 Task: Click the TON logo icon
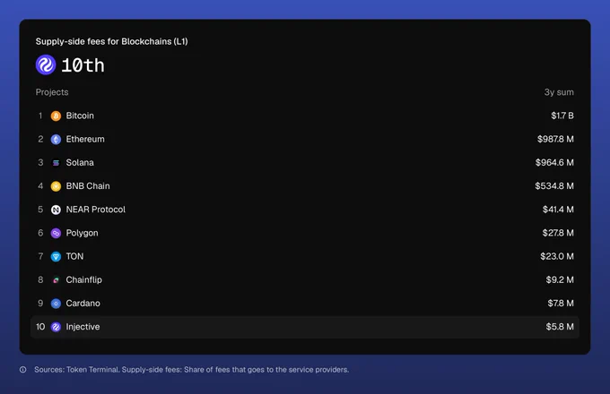(56, 257)
